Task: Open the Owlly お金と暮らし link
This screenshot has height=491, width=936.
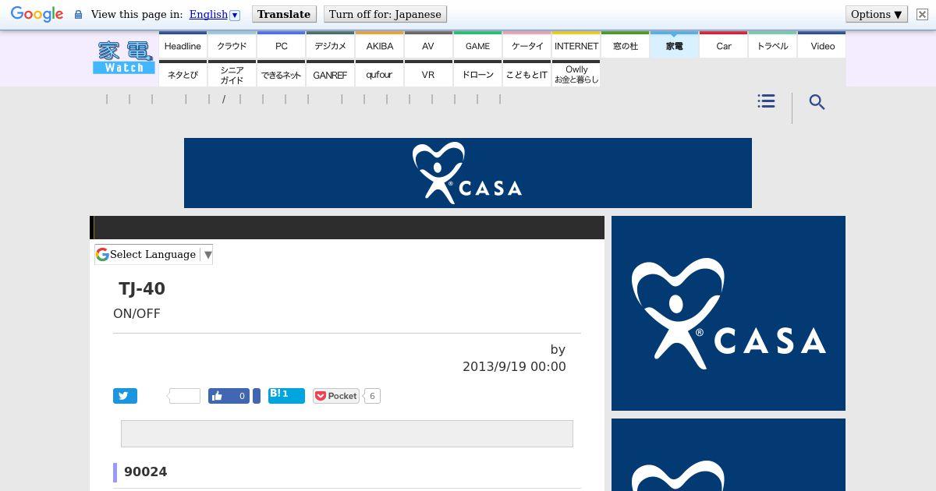Action: coord(576,74)
